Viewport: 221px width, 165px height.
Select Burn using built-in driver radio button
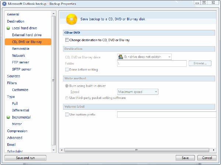(67, 86)
